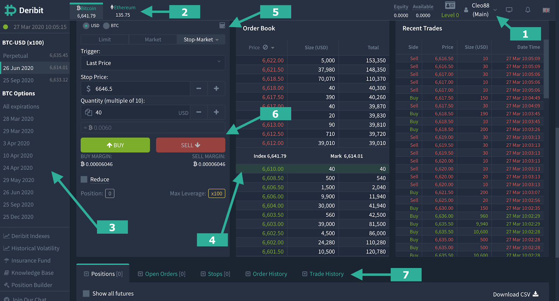Open the Trade History tab
The width and height of the screenshot is (559, 301).
[323, 274]
